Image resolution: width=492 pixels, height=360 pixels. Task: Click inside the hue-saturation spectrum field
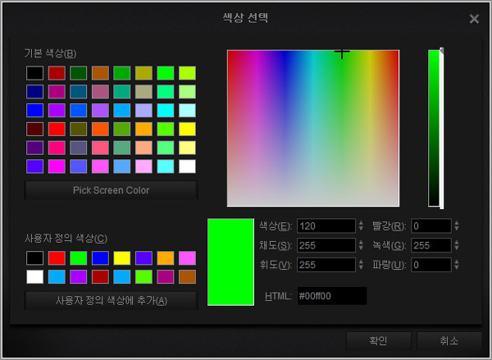313,128
